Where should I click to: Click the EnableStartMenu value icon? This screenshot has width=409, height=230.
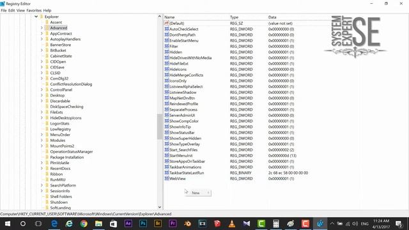pos(167,40)
